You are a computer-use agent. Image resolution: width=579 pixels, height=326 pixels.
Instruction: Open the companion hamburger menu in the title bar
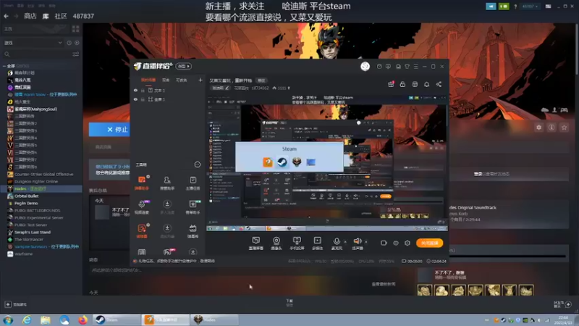pyautogui.click(x=415, y=67)
